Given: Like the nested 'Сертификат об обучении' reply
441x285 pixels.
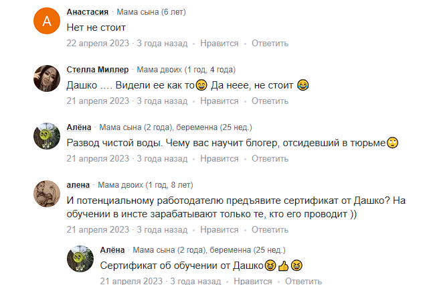Looking at the screenshot, I should [253, 282].
